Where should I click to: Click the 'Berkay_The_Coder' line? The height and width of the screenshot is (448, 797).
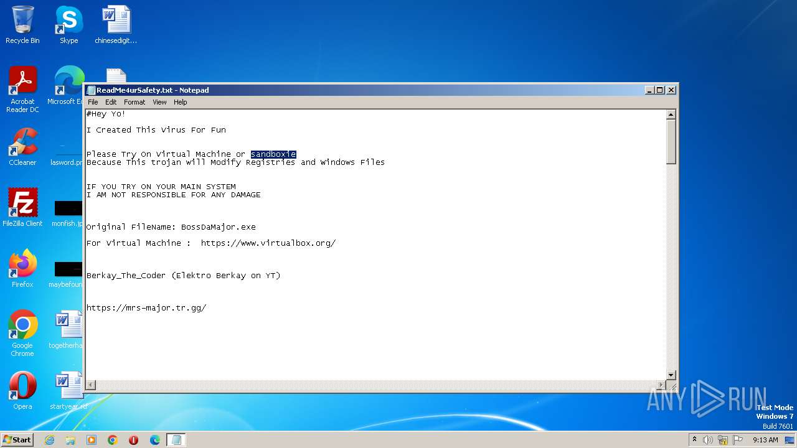[184, 276]
